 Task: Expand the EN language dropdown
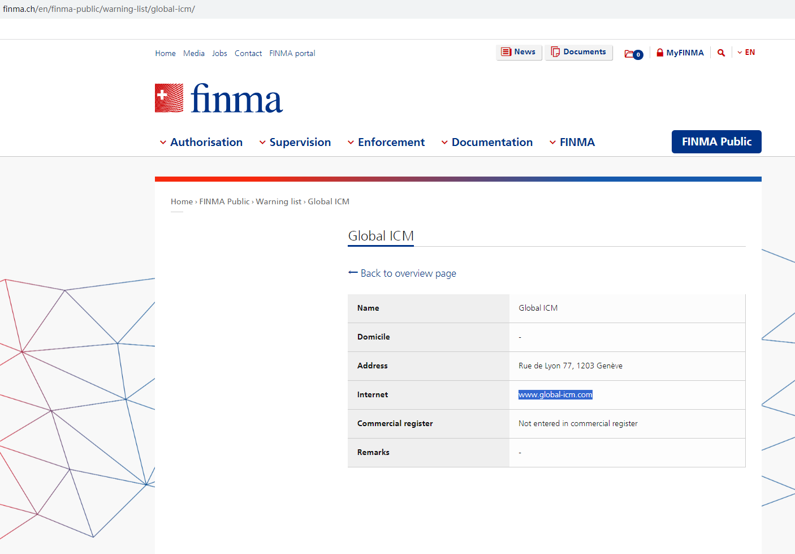[x=746, y=53]
